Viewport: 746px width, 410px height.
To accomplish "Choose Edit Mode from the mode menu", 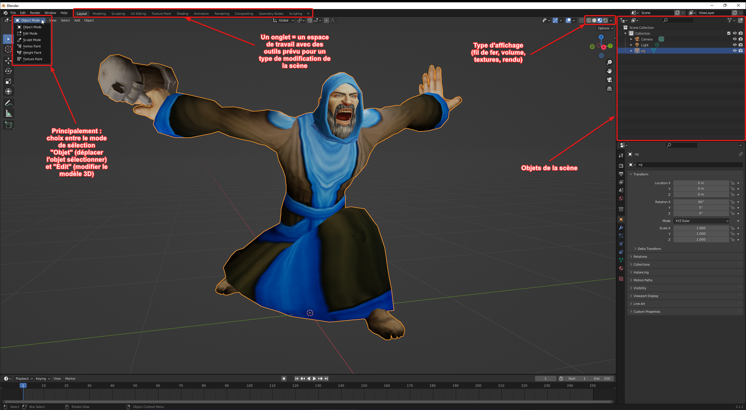I will (30, 33).
